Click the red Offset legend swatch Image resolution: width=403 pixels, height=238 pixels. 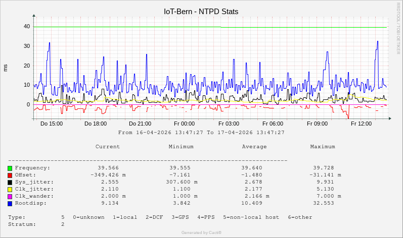(x=10, y=175)
